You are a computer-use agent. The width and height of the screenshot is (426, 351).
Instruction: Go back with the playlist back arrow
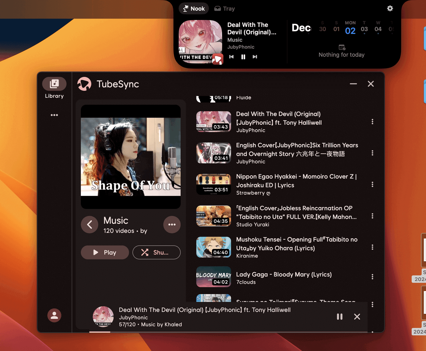(x=90, y=225)
